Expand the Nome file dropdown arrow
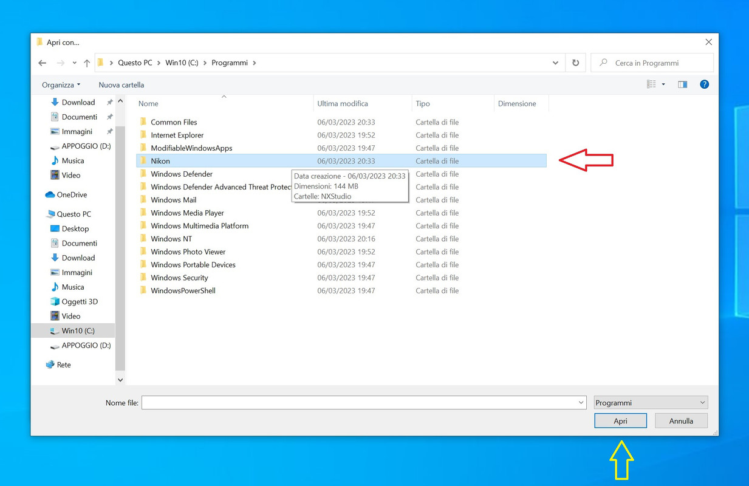Screen dimensions: 749x486 pos(581,403)
